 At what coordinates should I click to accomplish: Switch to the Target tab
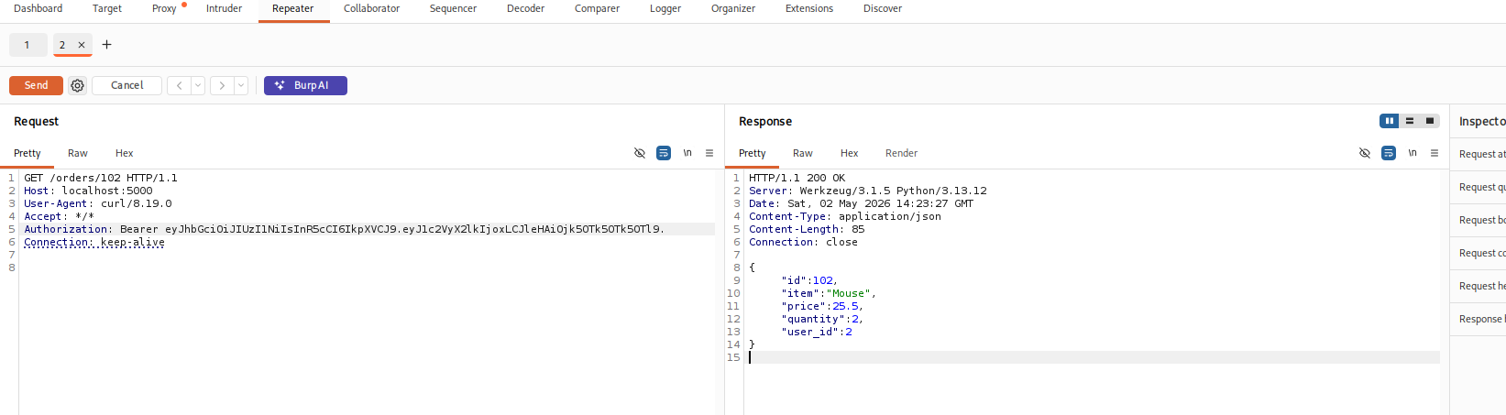[107, 8]
